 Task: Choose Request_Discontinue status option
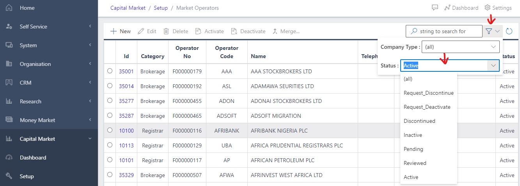tap(429, 93)
